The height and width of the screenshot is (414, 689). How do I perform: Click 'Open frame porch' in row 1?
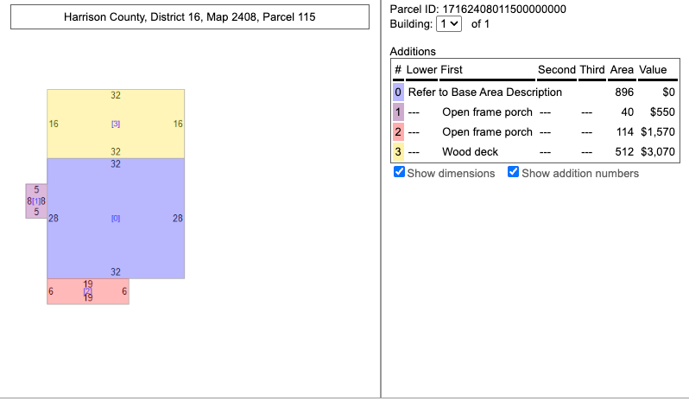(487, 112)
